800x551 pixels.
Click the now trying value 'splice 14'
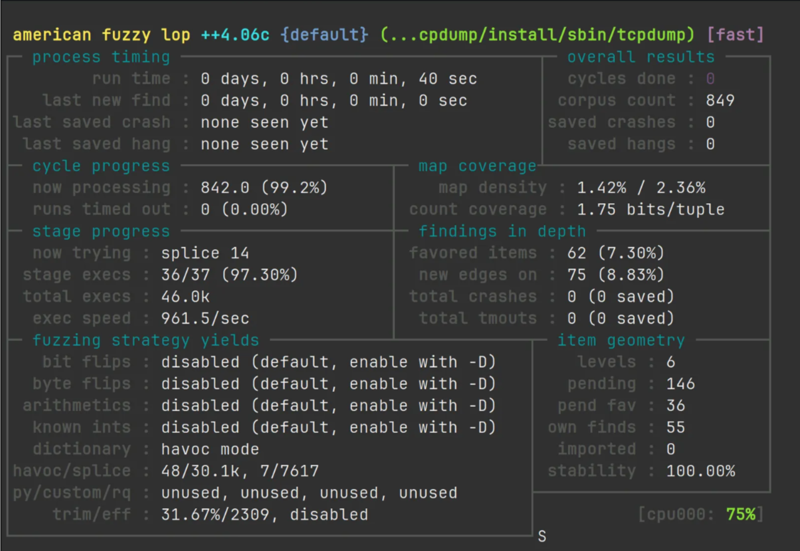click(x=206, y=253)
